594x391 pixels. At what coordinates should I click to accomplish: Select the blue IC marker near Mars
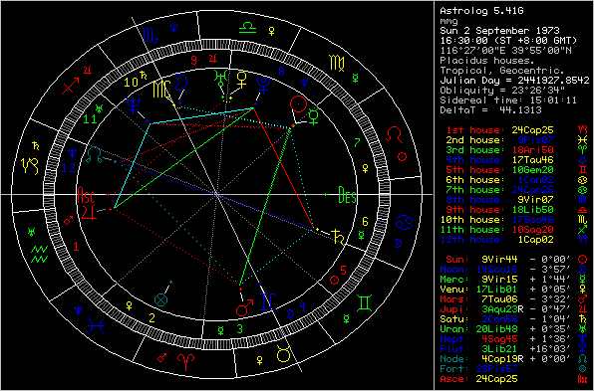[267, 301]
